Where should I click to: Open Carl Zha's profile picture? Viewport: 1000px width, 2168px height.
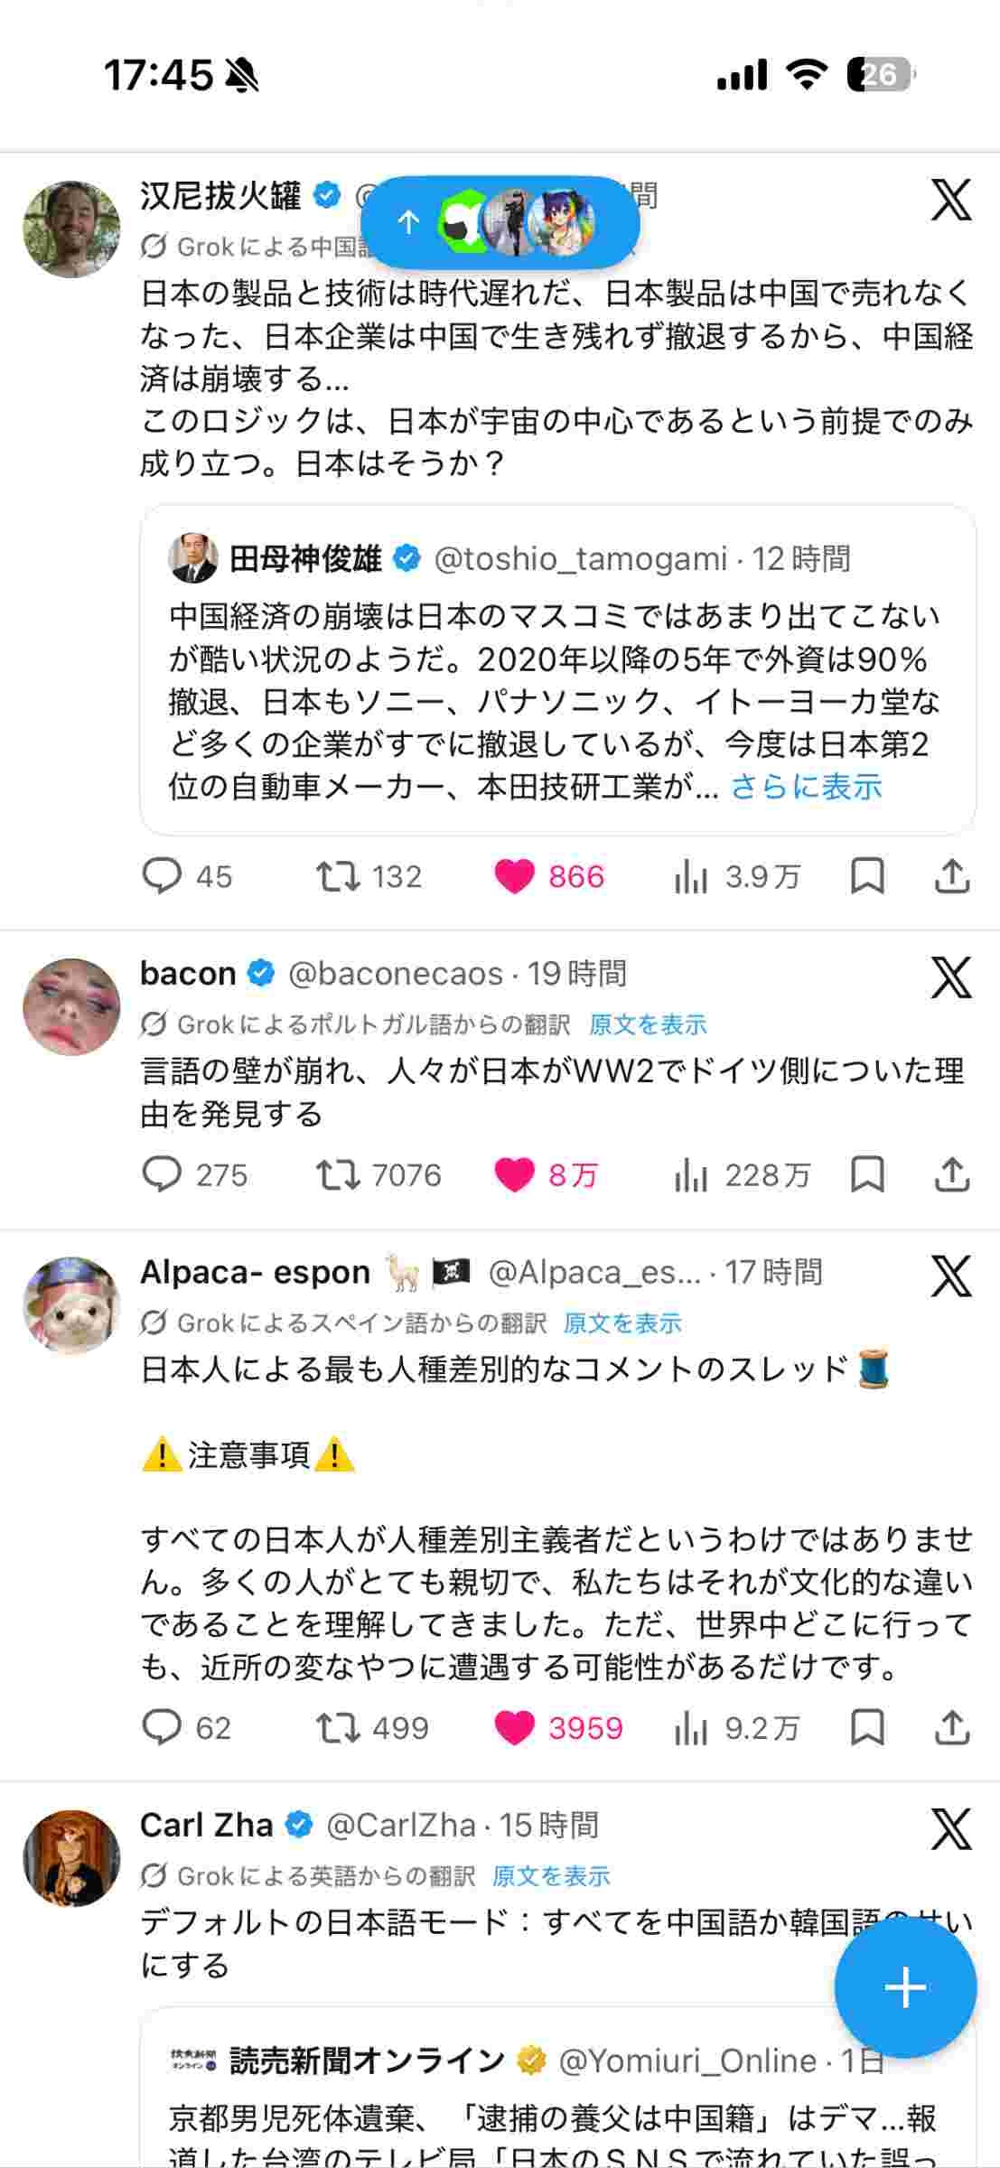pos(71,1858)
